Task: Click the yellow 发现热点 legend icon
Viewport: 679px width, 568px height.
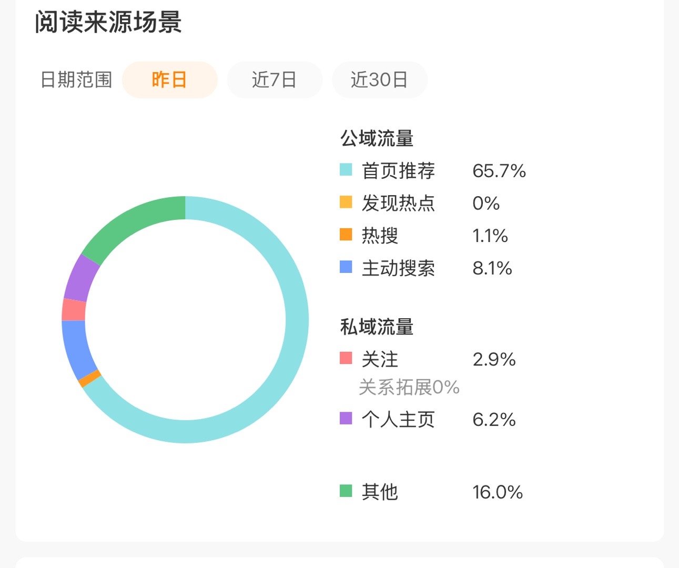Action: coord(346,202)
